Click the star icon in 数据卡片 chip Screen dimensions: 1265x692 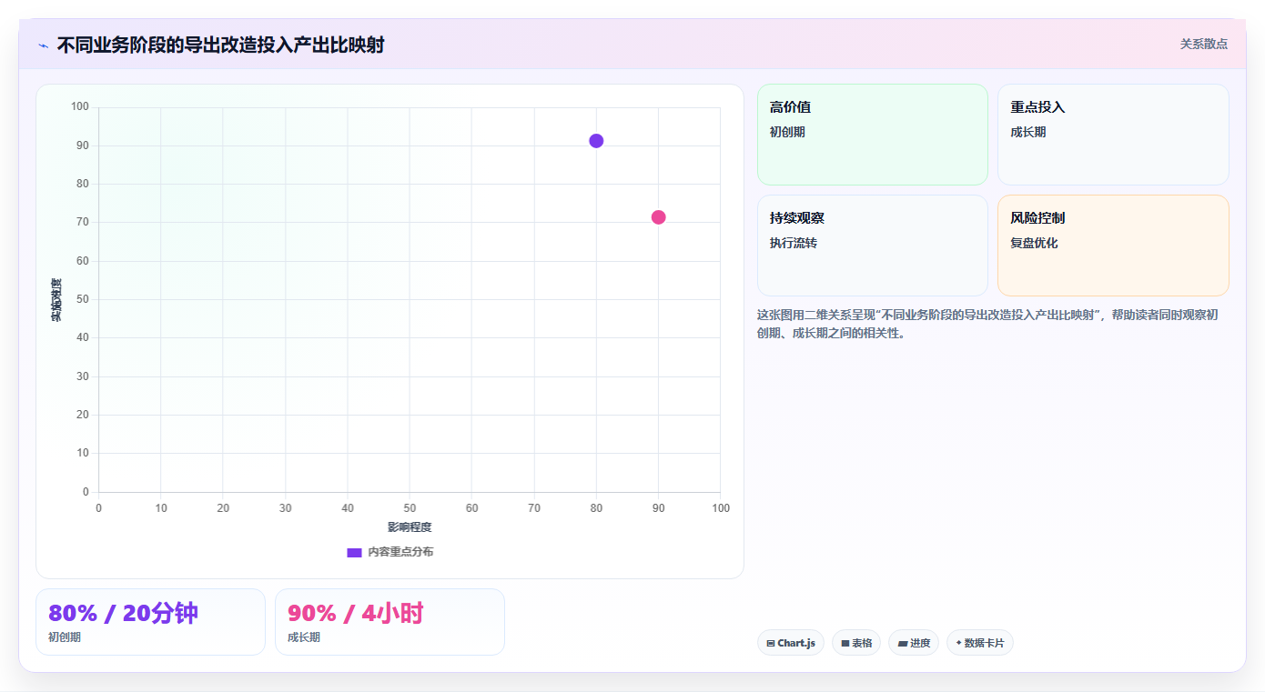coord(958,643)
